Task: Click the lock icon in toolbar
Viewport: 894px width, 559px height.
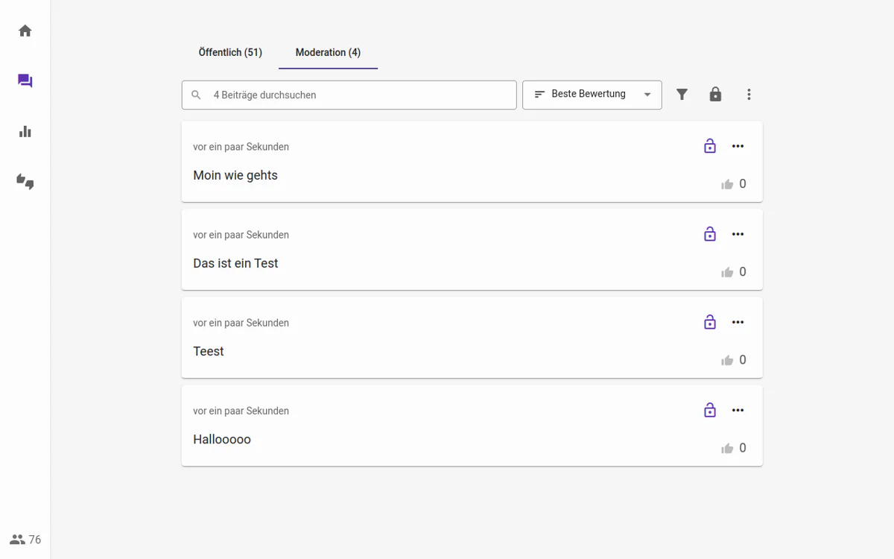Action: (715, 95)
